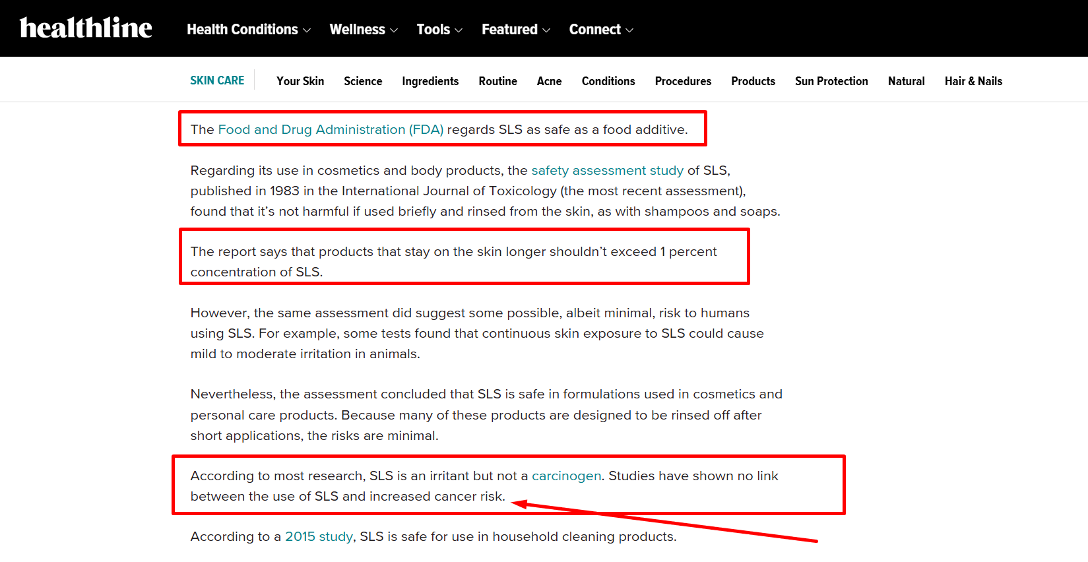Click the text 'International Journal of Toxicology'
This screenshot has width=1088, height=562.
point(449,191)
